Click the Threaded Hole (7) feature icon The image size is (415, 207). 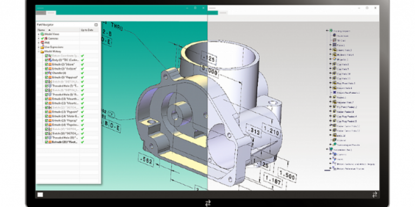50,86
